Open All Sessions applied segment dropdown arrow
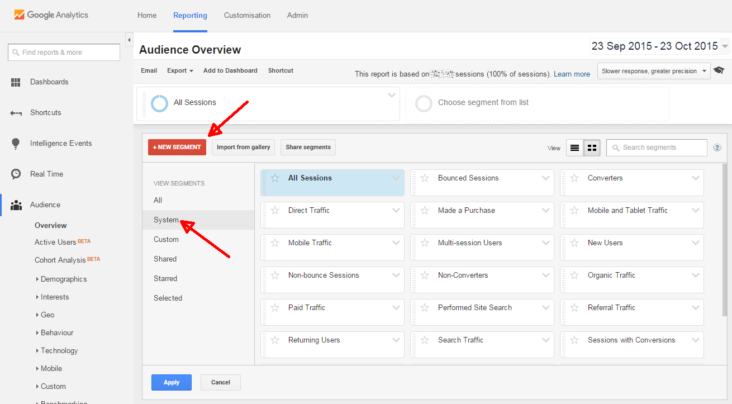 [x=392, y=96]
